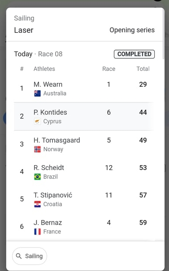This screenshot has width=169, height=271.
Task: Click the magnifier icon in Sailing chip
Action: coord(19,256)
